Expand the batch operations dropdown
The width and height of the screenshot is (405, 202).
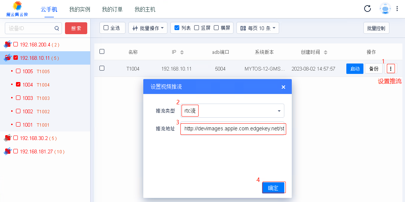pos(148,28)
